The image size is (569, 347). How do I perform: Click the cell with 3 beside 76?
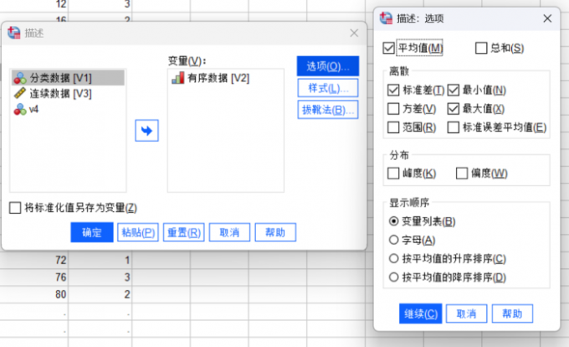point(100,277)
